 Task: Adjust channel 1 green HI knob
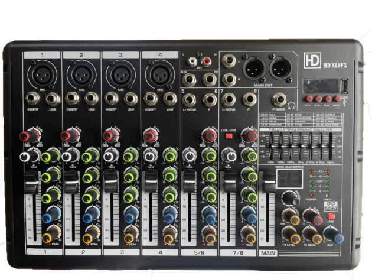(x=51, y=155)
